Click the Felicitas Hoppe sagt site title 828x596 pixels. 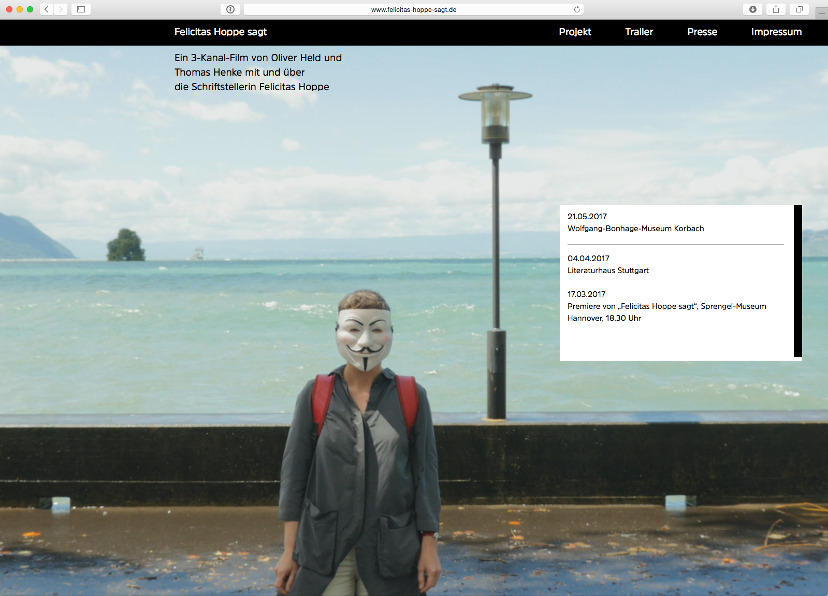(x=221, y=32)
